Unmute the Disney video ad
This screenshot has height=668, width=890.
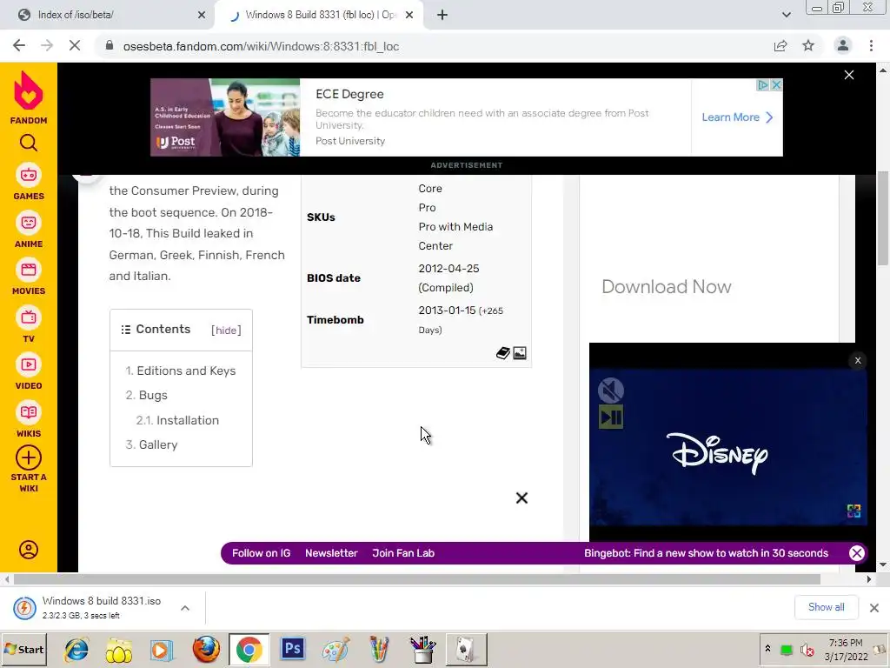click(x=611, y=391)
